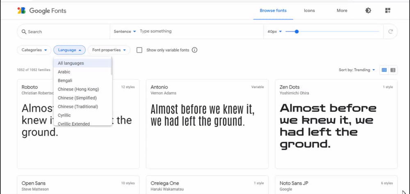Viewport: 410px width, 194px height.
Task: Open the Sort by: Trending dropdown
Action: coord(357,70)
